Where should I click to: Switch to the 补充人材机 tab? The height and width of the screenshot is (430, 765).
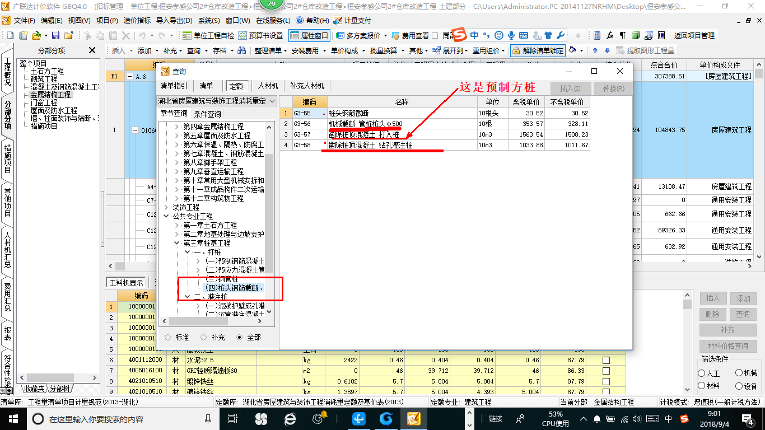[307, 86]
